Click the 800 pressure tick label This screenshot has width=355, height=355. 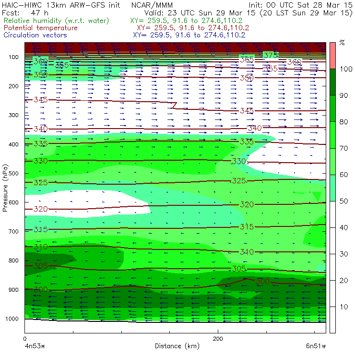[x=13, y=260]
